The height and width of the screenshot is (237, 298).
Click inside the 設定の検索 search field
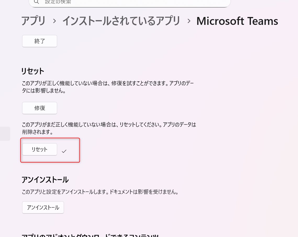[105, 2]
